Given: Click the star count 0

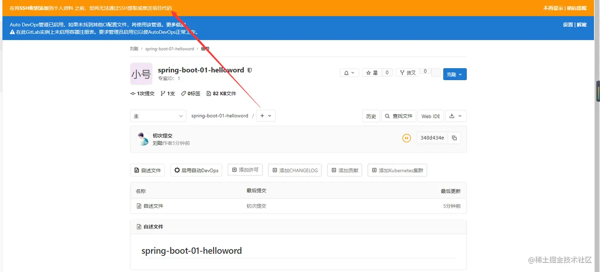Looking at the screenshot, I should [387, 72].
